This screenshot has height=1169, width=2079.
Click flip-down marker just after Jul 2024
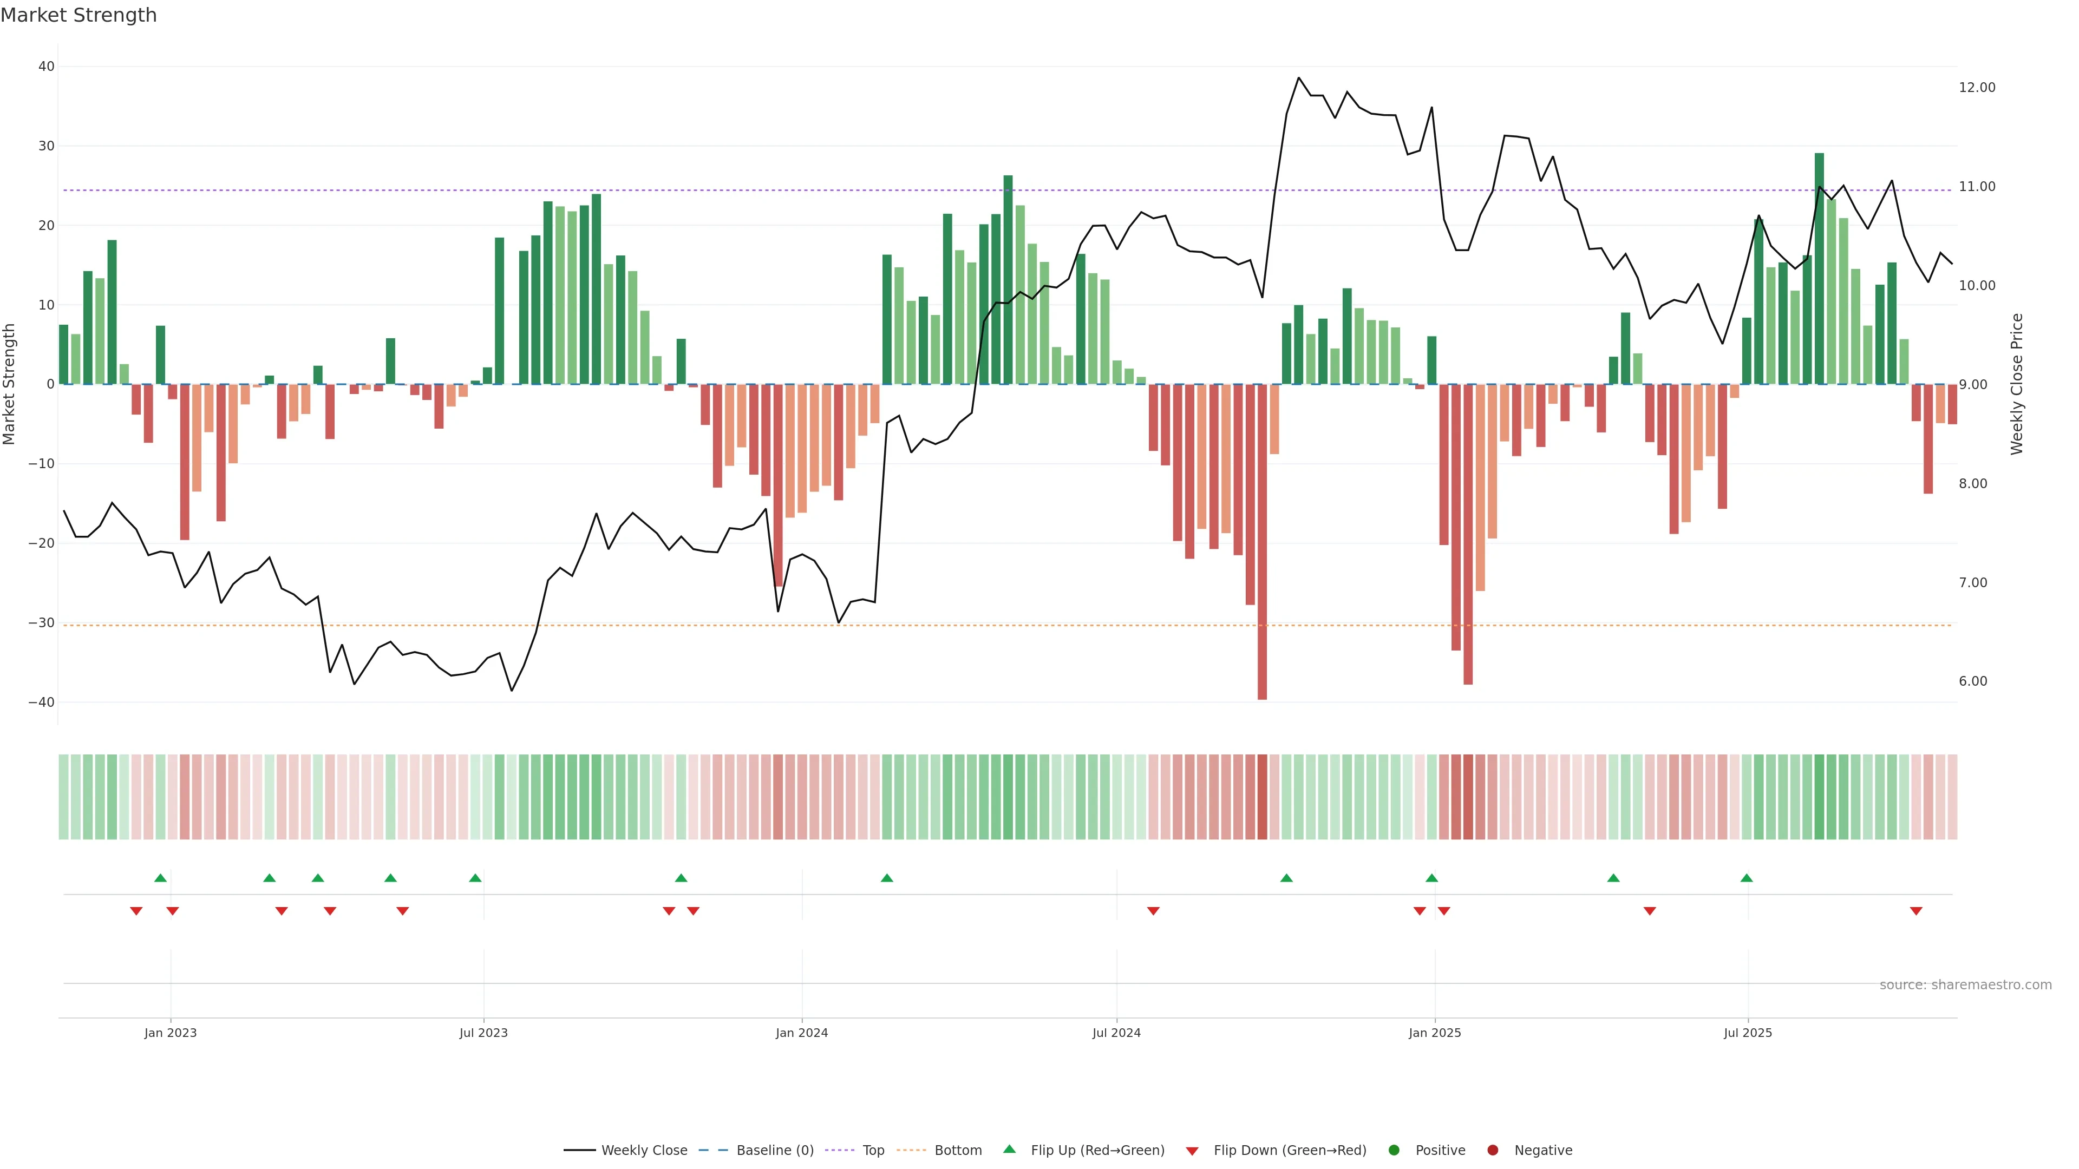click(x=1153, y=911)
